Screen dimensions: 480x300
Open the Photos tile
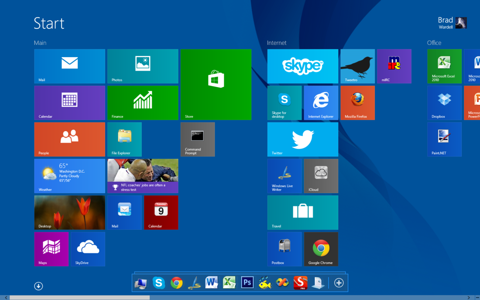click(143, 66)
